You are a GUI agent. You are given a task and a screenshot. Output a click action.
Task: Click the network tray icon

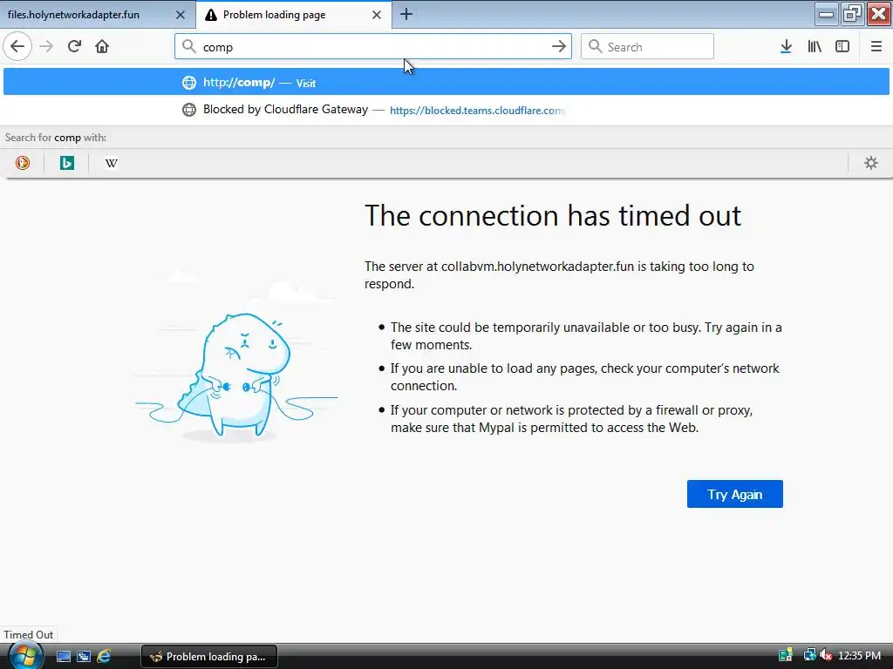tap(809, 655)
